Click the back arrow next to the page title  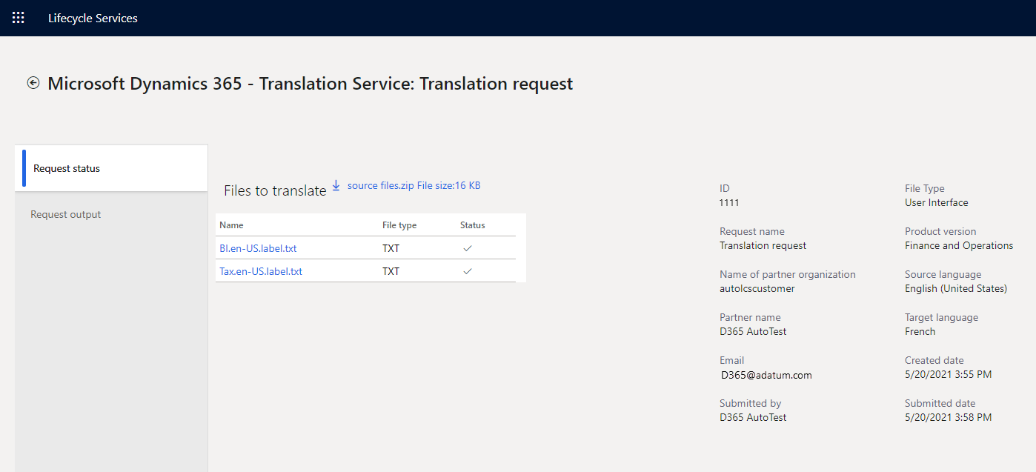coord(33,83)
